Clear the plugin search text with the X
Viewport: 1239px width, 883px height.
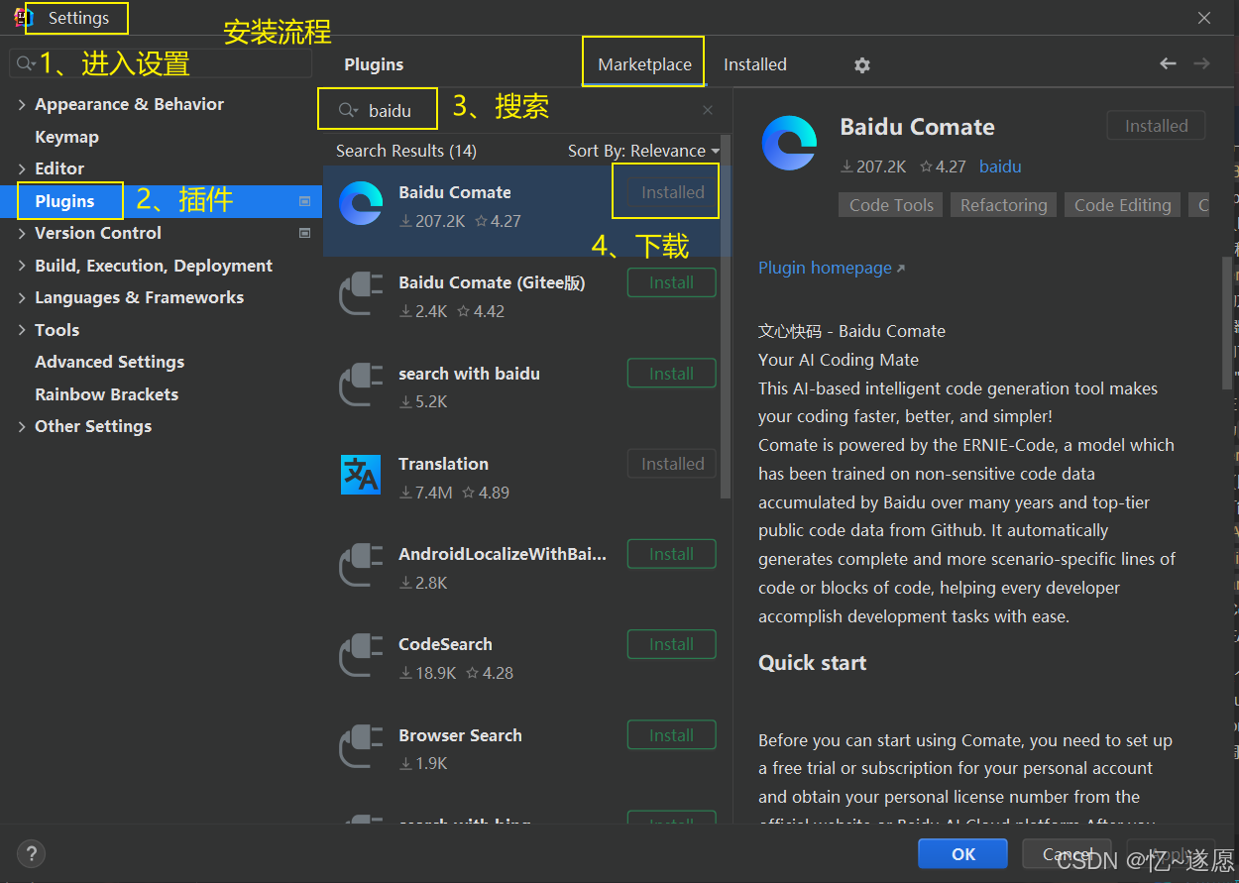click(707, 111)
